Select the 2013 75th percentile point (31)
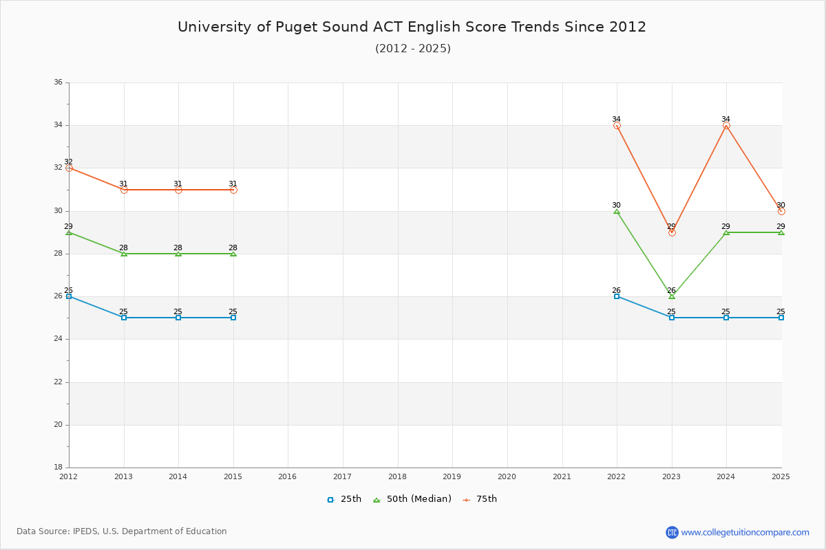Screen dimensions: 826x550 (x=124, y=190)
